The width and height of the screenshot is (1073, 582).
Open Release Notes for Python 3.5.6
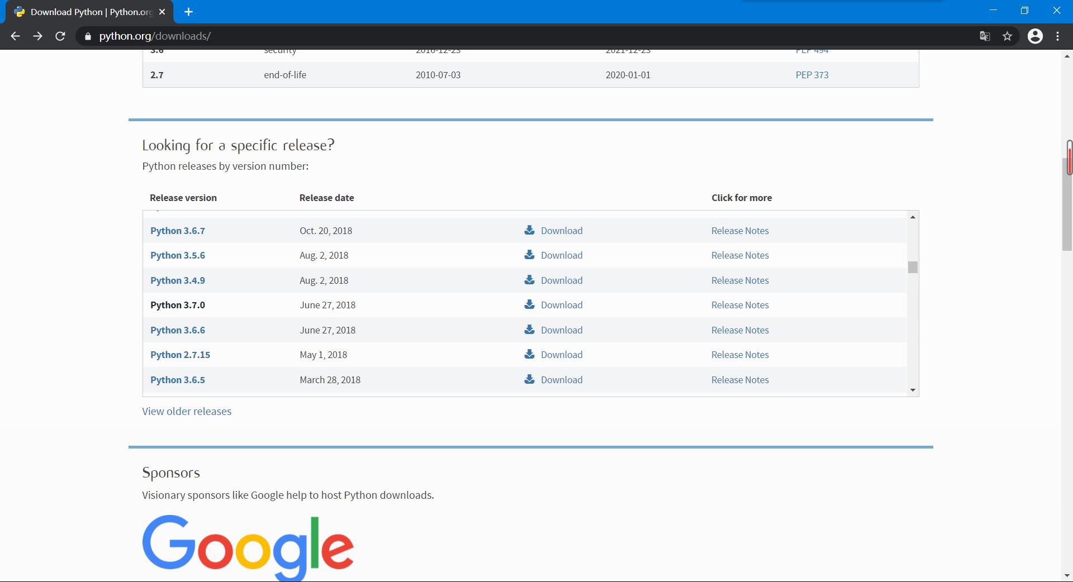(740, 255)
